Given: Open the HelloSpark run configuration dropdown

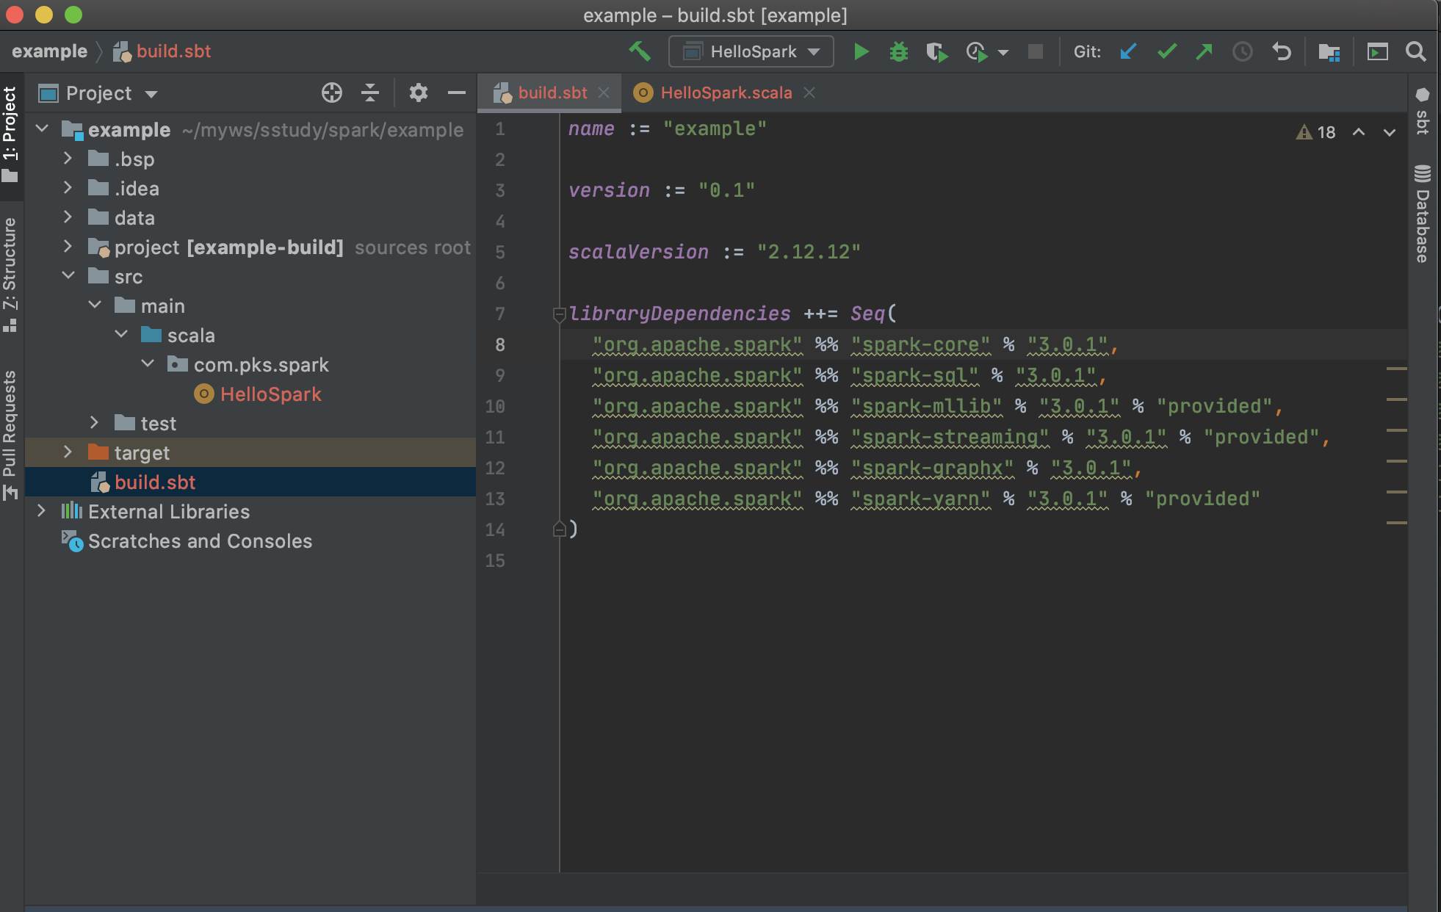Looking at the screenshot, I should [751, 51].
